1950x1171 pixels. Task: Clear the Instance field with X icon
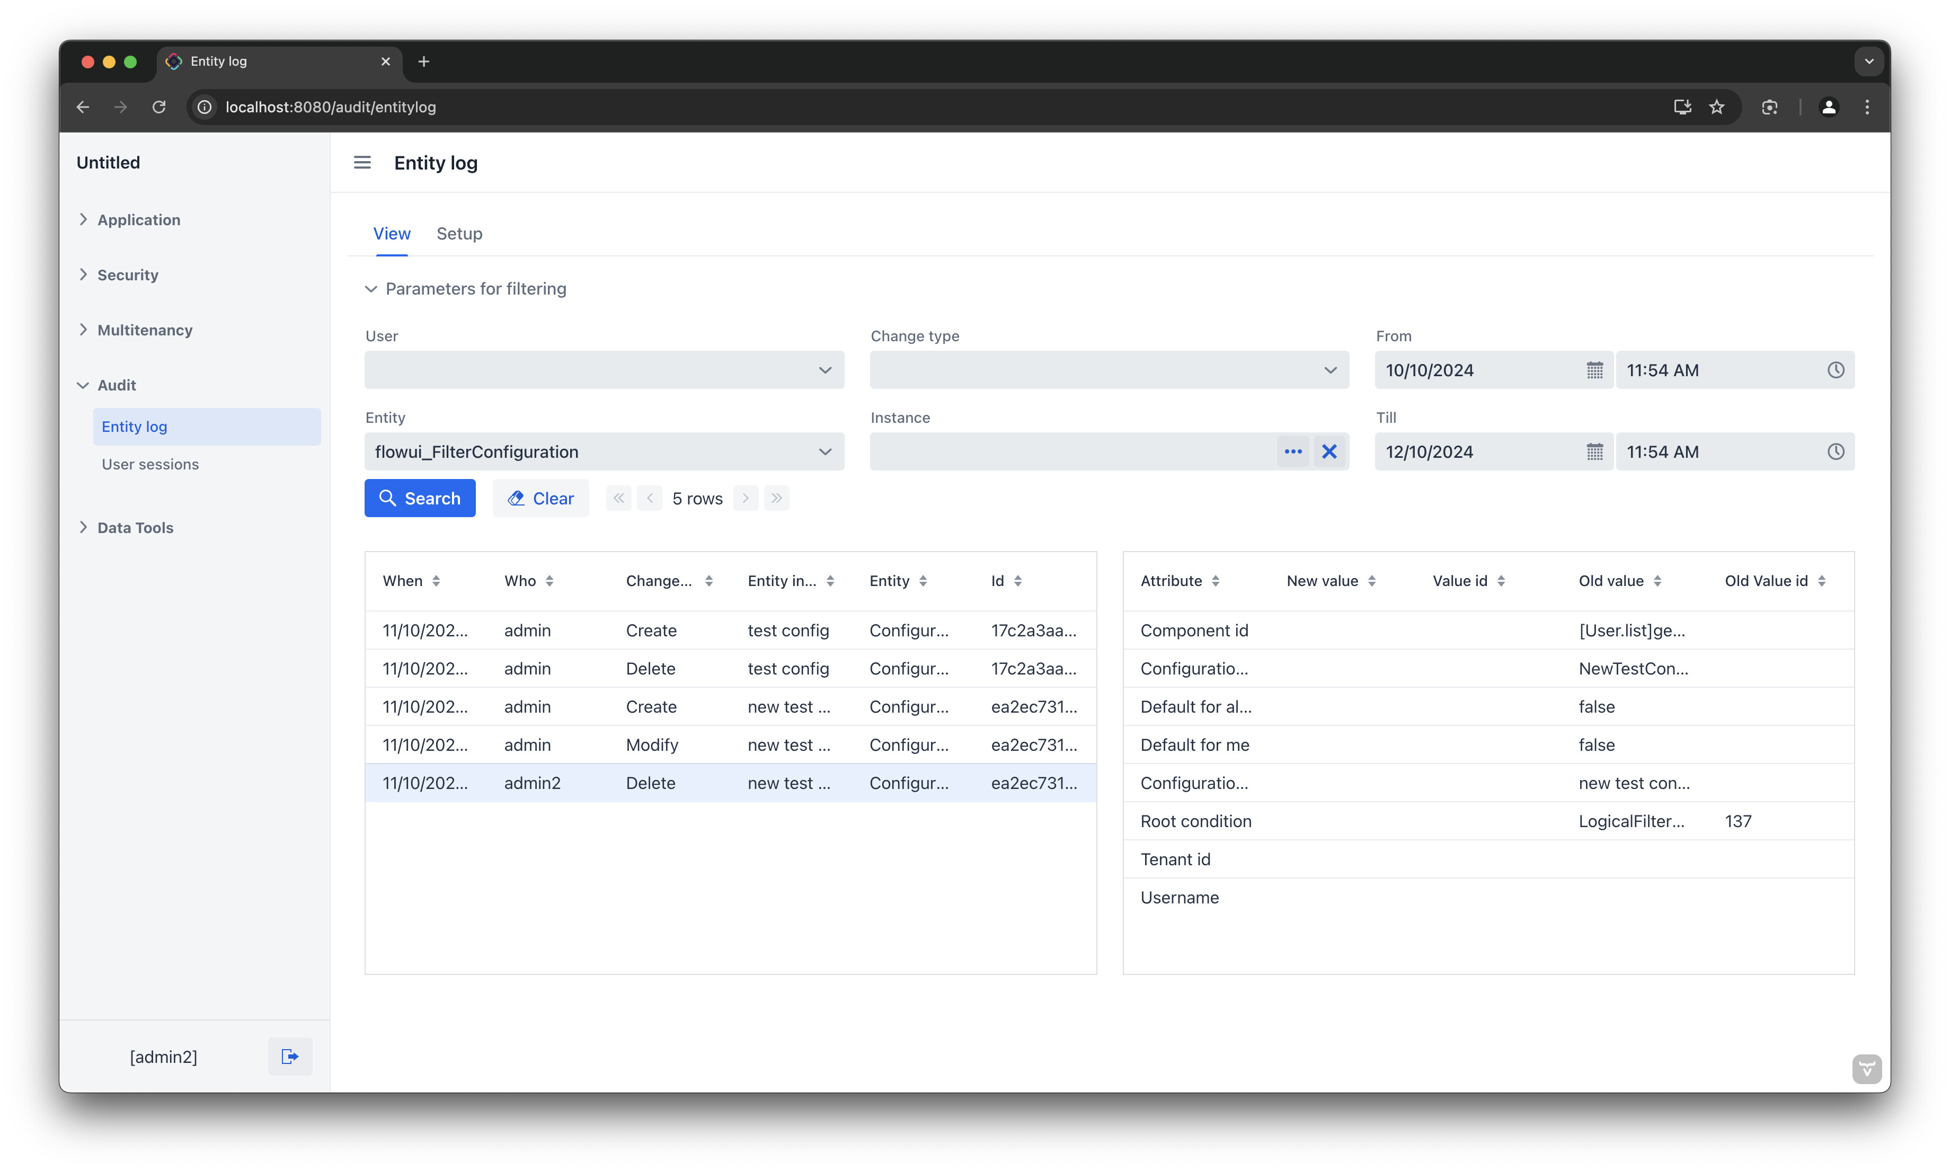click(x=1329, y=451)
